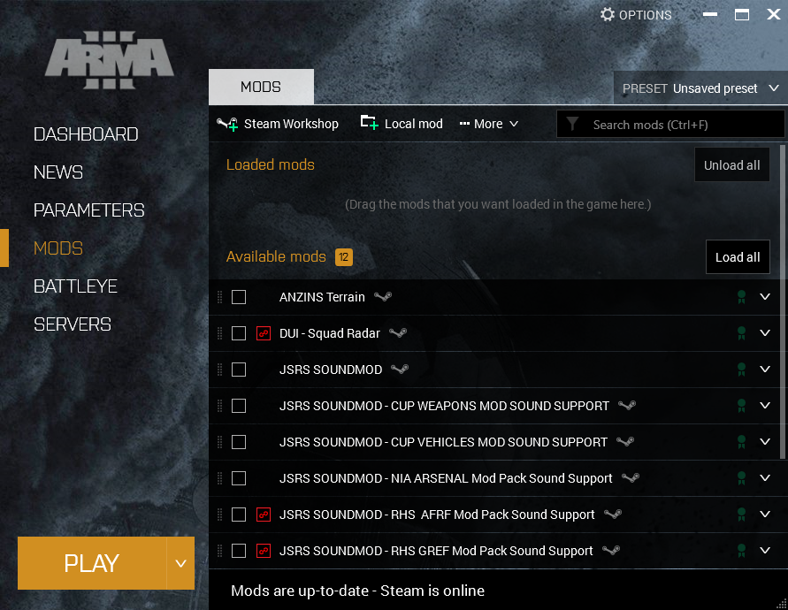The image size is (788, 610).
Task: Expand RHS AFRF Mod Pack details chevron
Action: (x=765, y=514)
